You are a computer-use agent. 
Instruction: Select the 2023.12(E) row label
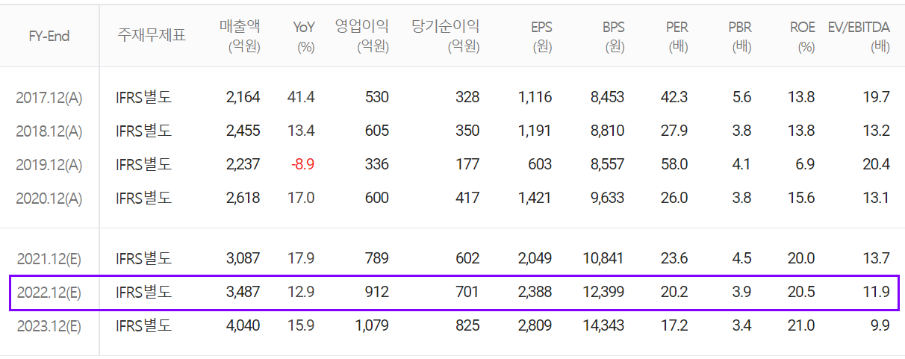pyautogui.click(x=49, y=326)
